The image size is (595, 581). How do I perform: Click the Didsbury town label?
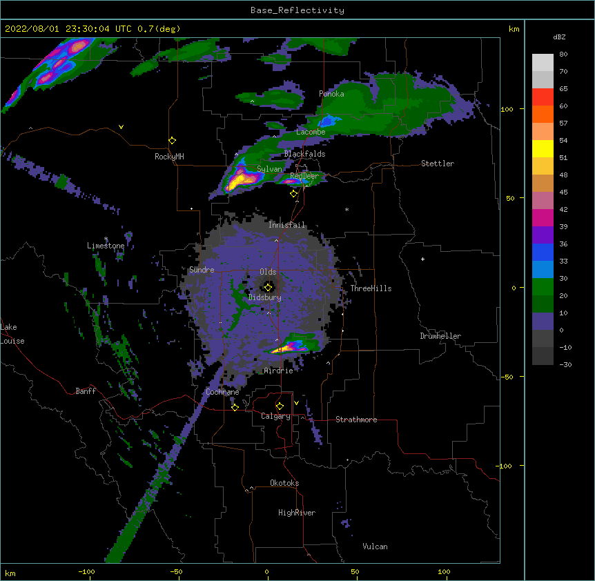265,297
